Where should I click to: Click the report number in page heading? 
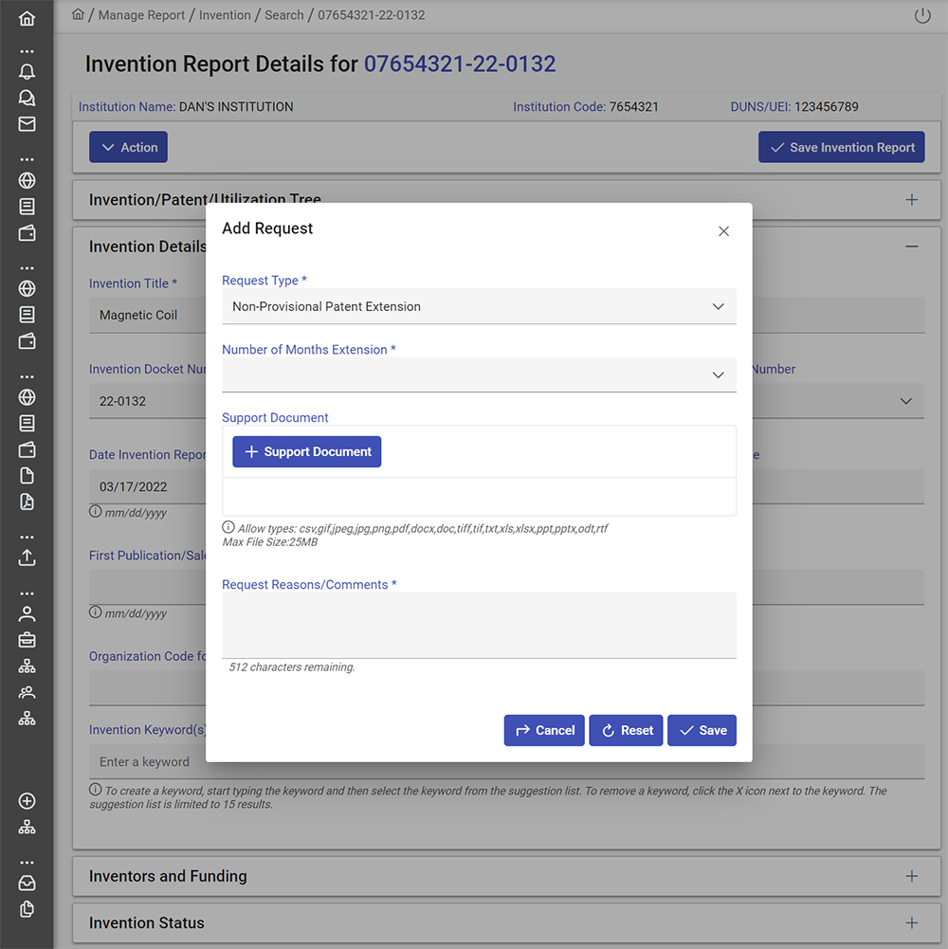click(x=460, y=64)
